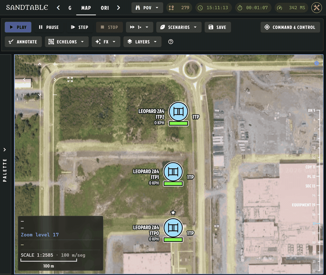Expand the Echelons dropdown
Viewport: 326px width, 275px height.
pos(67,42)
